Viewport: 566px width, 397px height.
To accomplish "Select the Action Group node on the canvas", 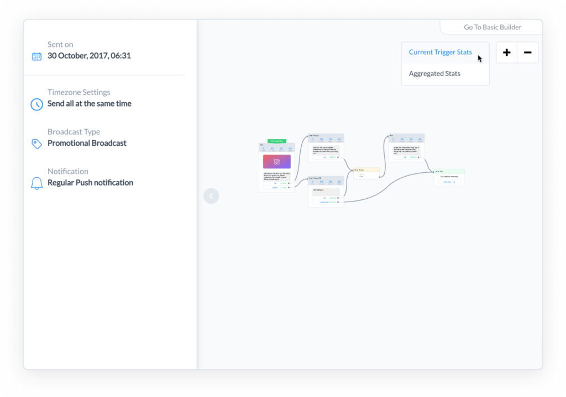I will pyautogui.click(x=366, y=170).
